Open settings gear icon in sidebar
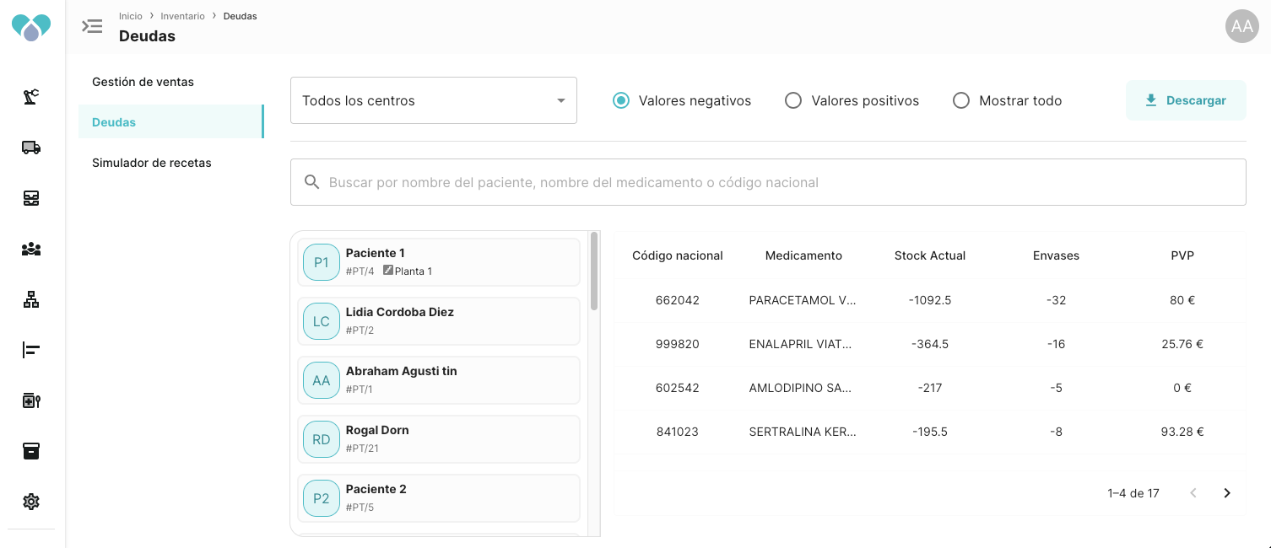The width and height of the screenshot is (1271, 548). [31, 502]
